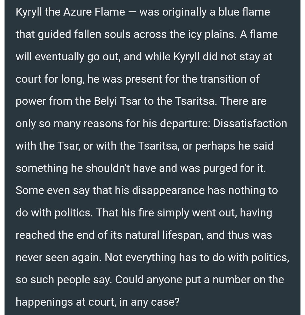Click the word "Dissatisfaction"
This screenshot has height=315, width=305.
click(250, 123)
